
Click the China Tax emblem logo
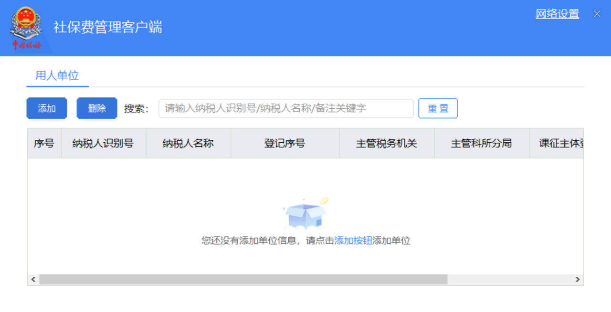[26, 28]
